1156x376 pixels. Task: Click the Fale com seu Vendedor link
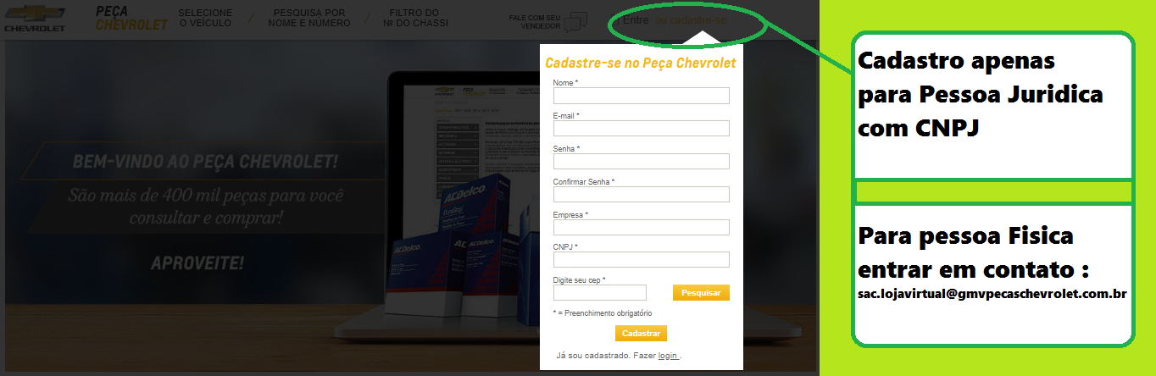tap(535, 22)
